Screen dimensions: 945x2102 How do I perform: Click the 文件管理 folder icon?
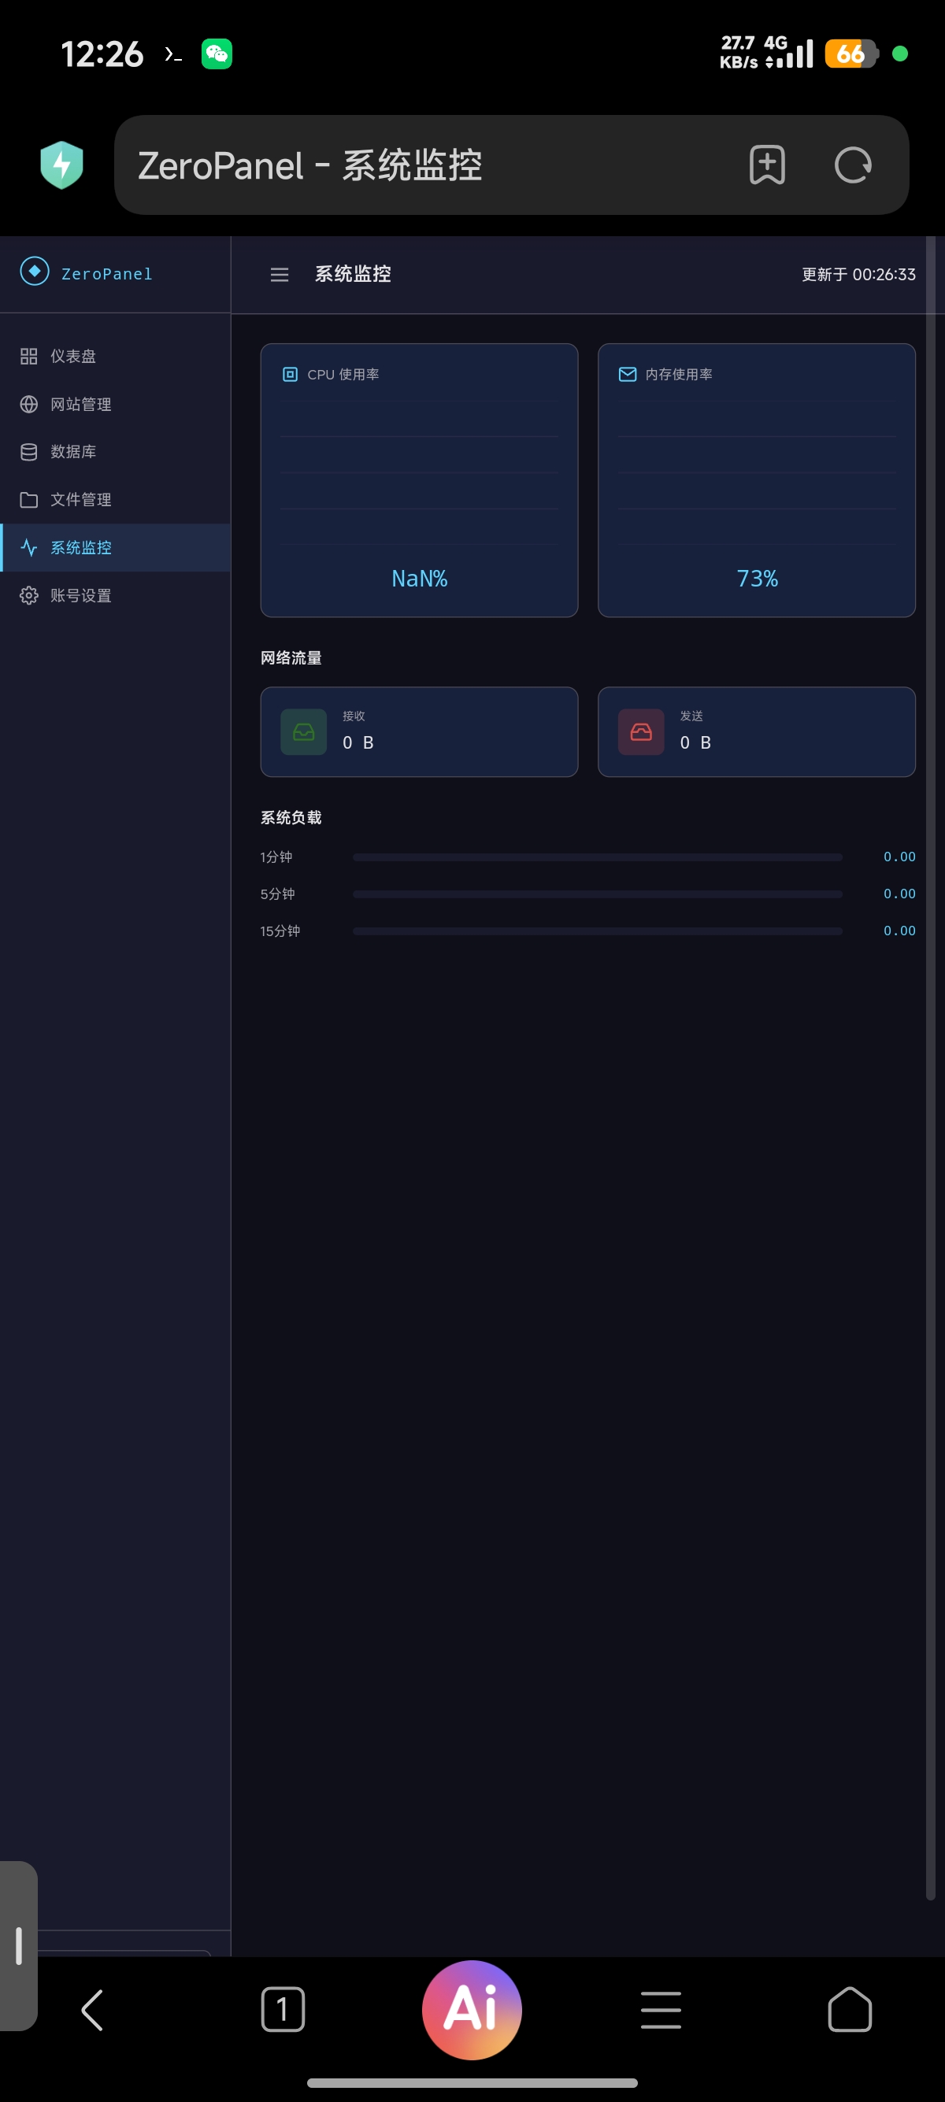(28, 500)
